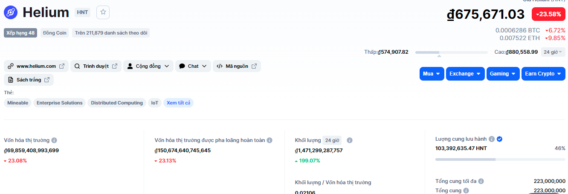Open www.helium.com website link
Image resolution: width=568 pixels, height=194 pixels.
(x=36, y=66)
